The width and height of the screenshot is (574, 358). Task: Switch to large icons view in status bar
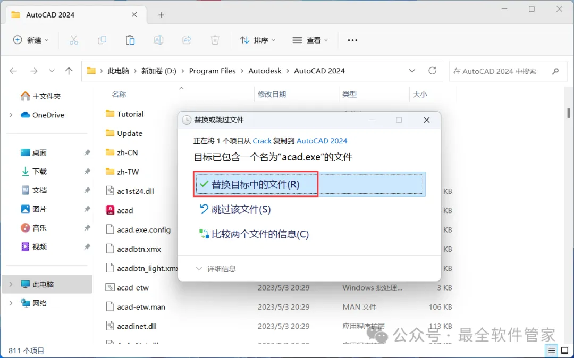click(x=564, y=351)
